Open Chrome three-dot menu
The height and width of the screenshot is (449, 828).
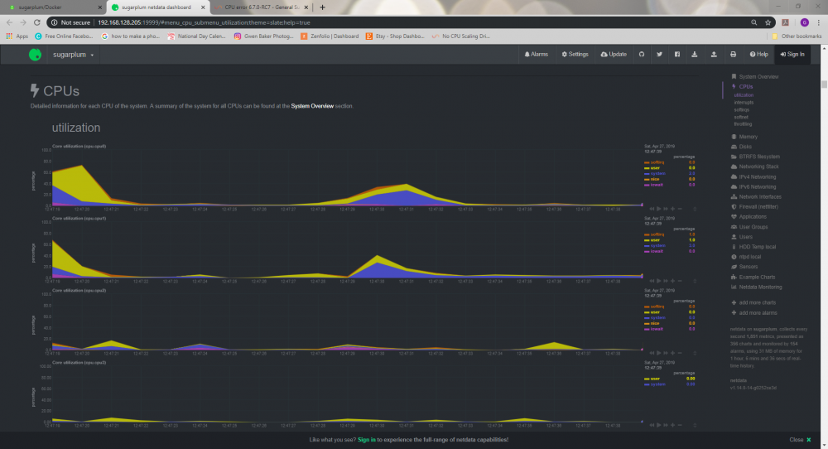(819, 22)
